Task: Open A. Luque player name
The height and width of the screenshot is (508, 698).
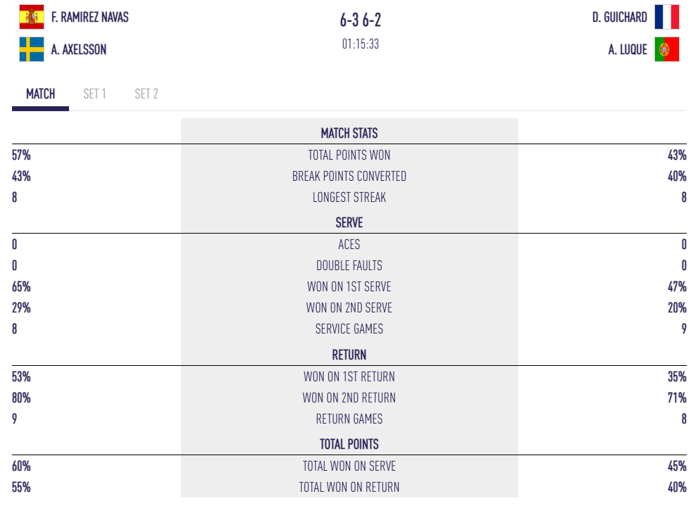Action: 628,49
